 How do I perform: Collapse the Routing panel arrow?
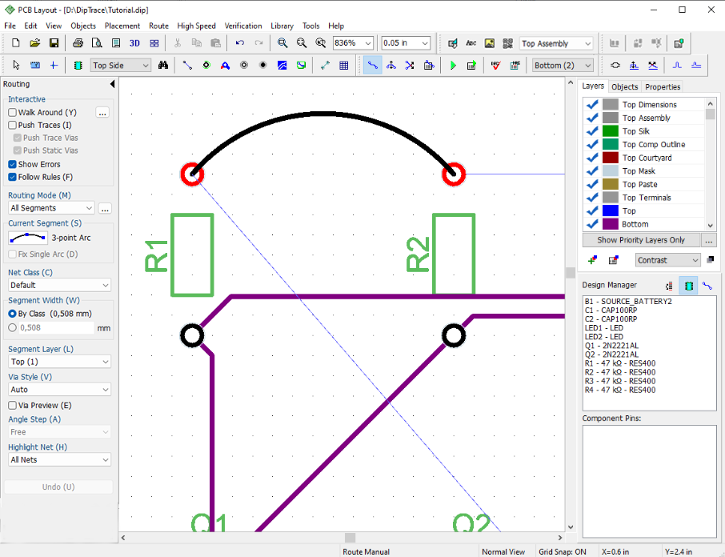tap(112, 84)
